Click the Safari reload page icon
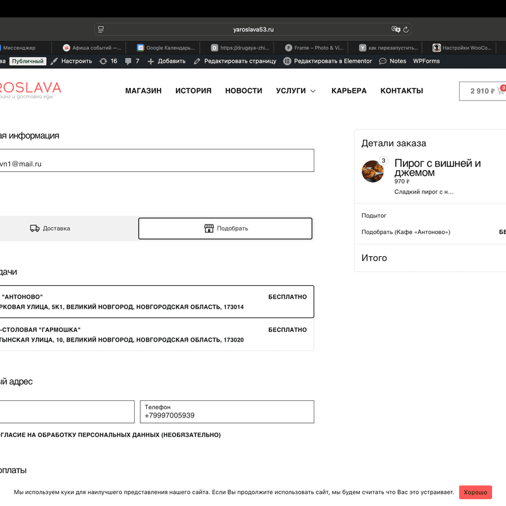The image size is (506, 506). [x=406, y=29]
